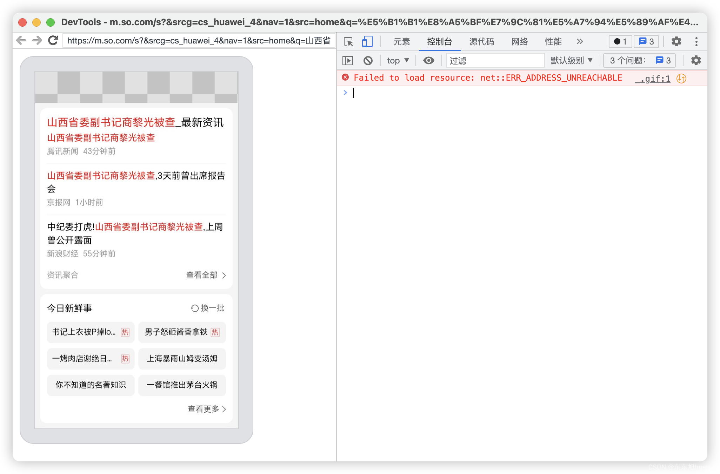Switch to the 网络 tab

point(519,42)
